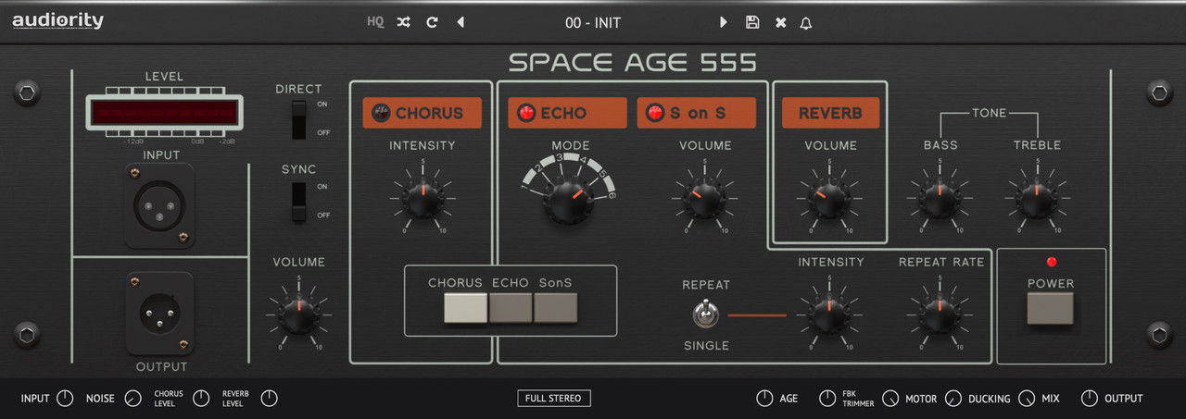Screen dimensions: 1186x419
Task: Click the INPUT XLR connector
Action: tap(160, 206)
